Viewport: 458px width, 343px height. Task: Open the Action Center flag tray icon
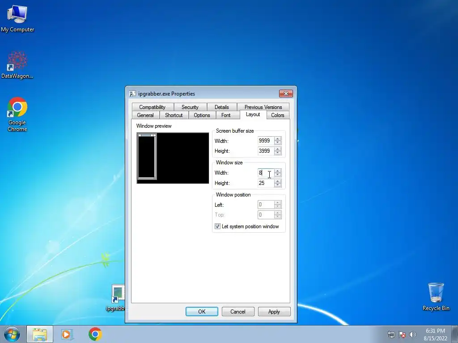[402, 335]
